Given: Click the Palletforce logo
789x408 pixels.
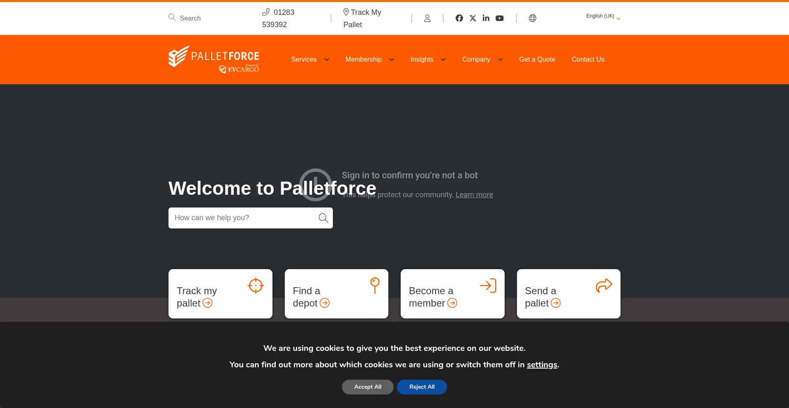Looking at the screenshot, I should (x=214, y=60).
